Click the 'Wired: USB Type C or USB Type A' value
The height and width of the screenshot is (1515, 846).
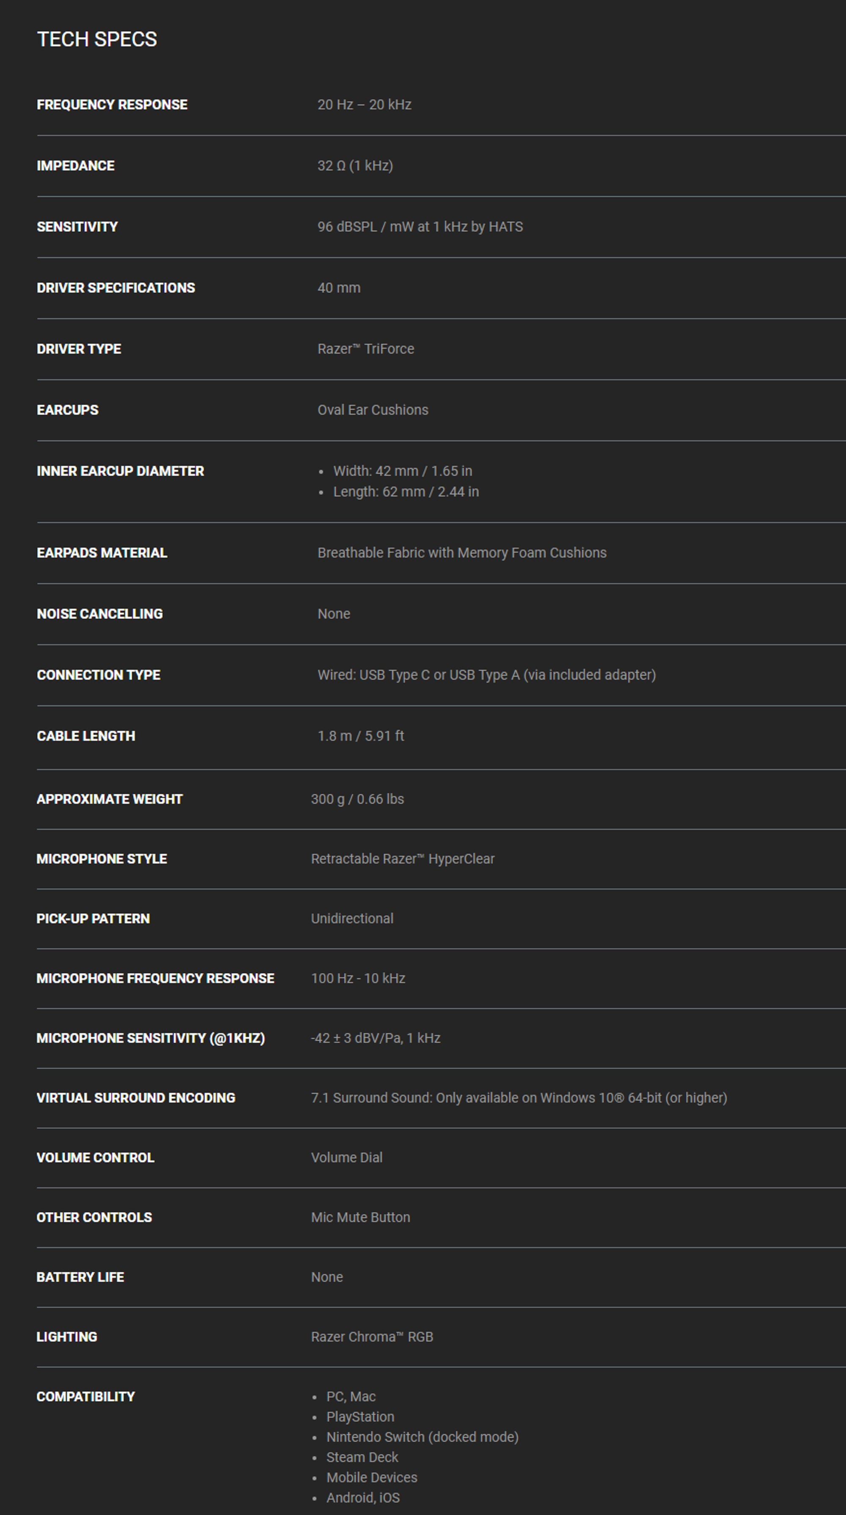486,676
